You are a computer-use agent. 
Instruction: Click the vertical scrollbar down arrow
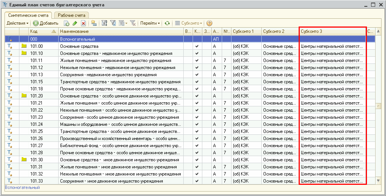point(379,181)
